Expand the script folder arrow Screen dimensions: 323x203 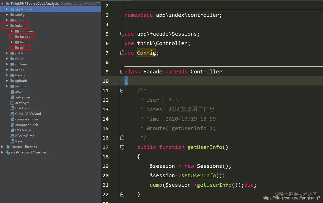[7, 70]
